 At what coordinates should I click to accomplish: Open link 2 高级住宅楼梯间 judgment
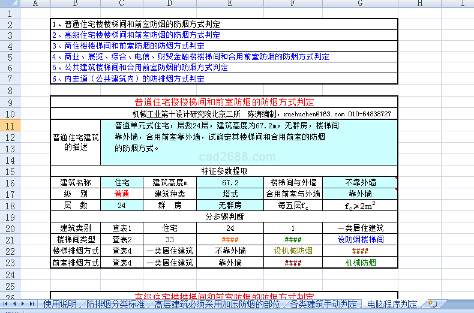135,35
